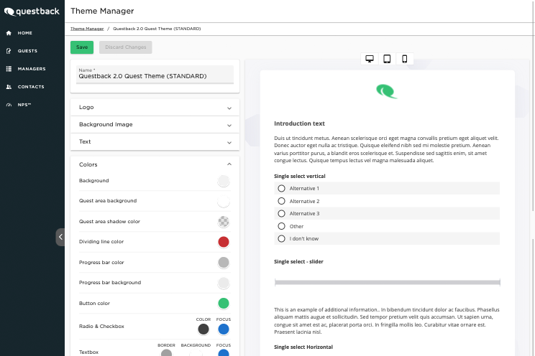Expand the Background Image section
This screenshot has width=535, height=356.
[x=155, y=125]
